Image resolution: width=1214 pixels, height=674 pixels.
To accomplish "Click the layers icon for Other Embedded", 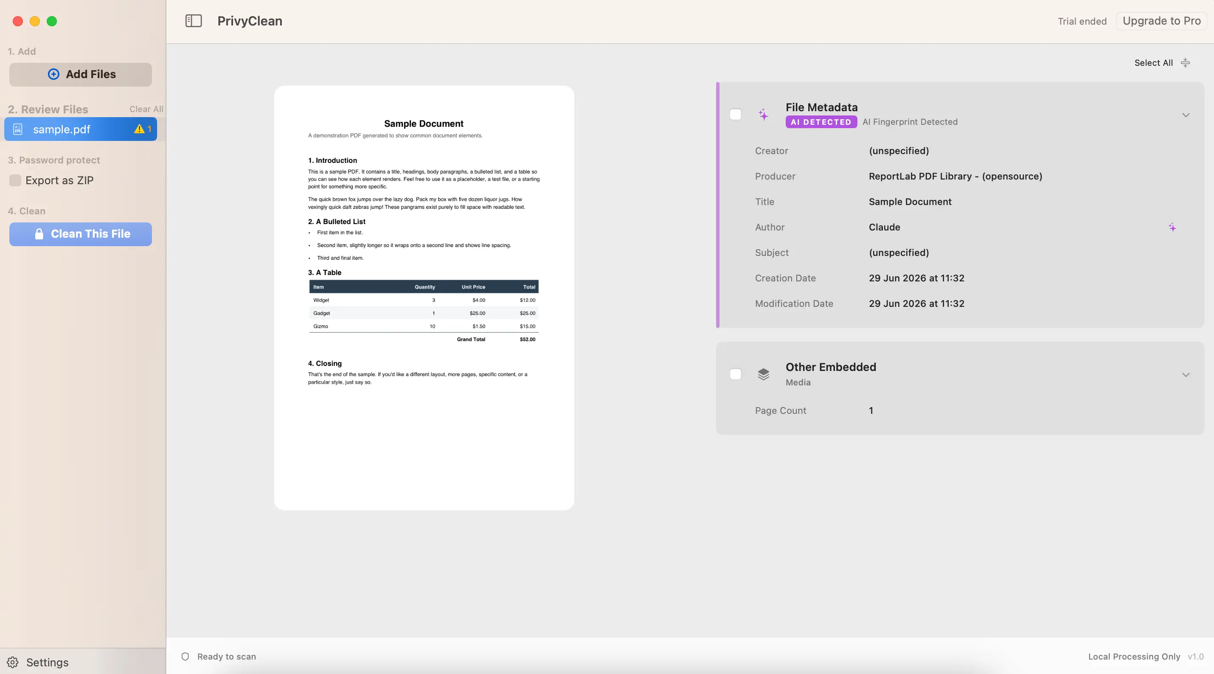I will [764, 374].
